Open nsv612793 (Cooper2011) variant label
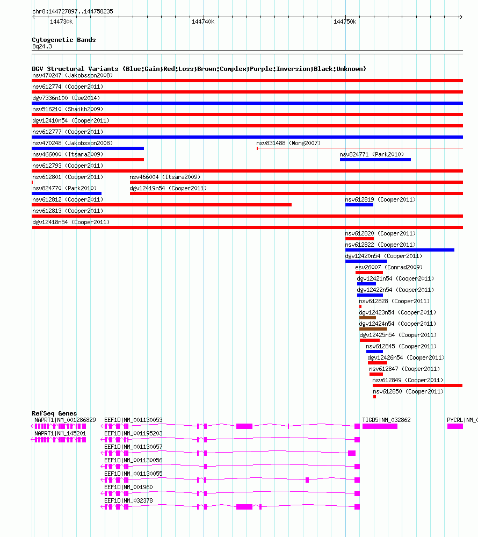 click(x=68, y=166)
